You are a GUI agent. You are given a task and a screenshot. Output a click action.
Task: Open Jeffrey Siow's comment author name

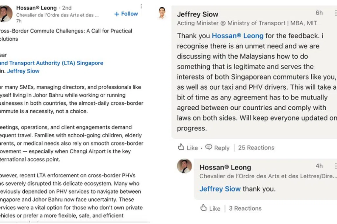click(197, 14)
